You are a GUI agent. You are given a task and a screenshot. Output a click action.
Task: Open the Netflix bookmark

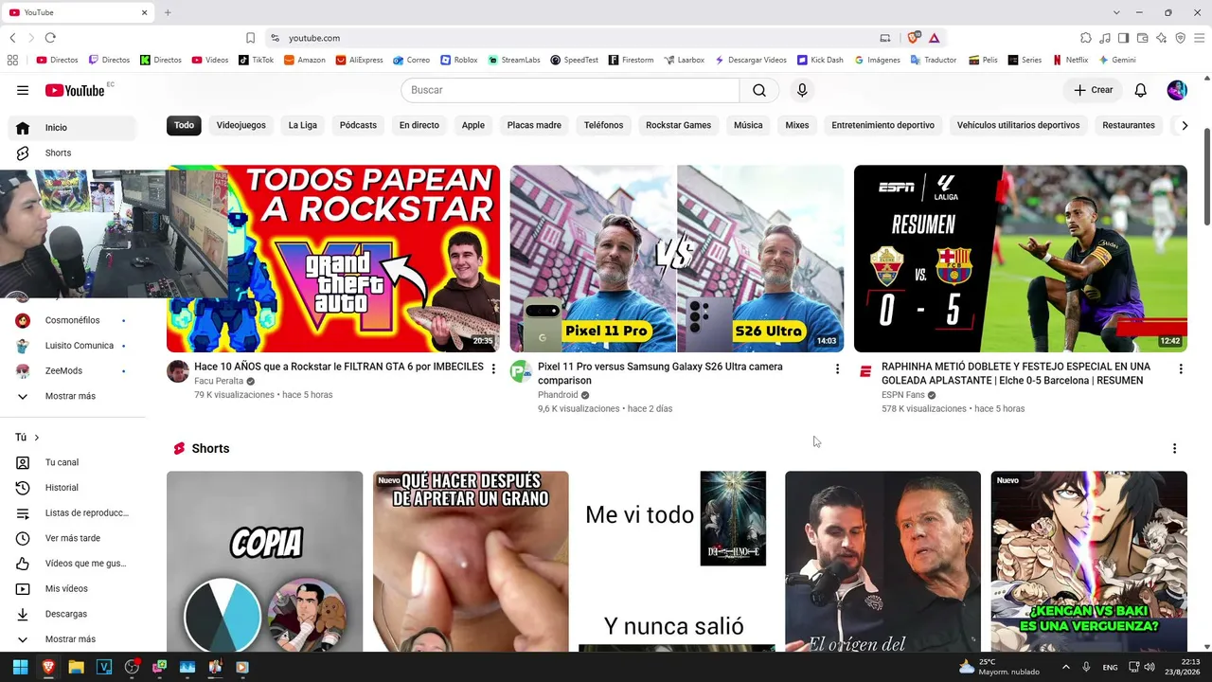click(x=1070, y=60)
